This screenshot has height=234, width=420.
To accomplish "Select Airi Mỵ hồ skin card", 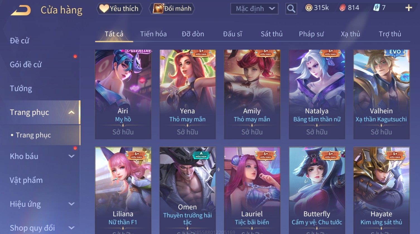I will click(123, 94).
